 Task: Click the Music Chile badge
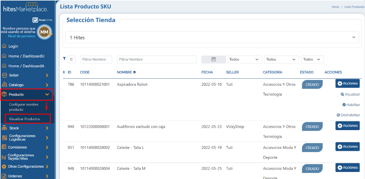42,20
